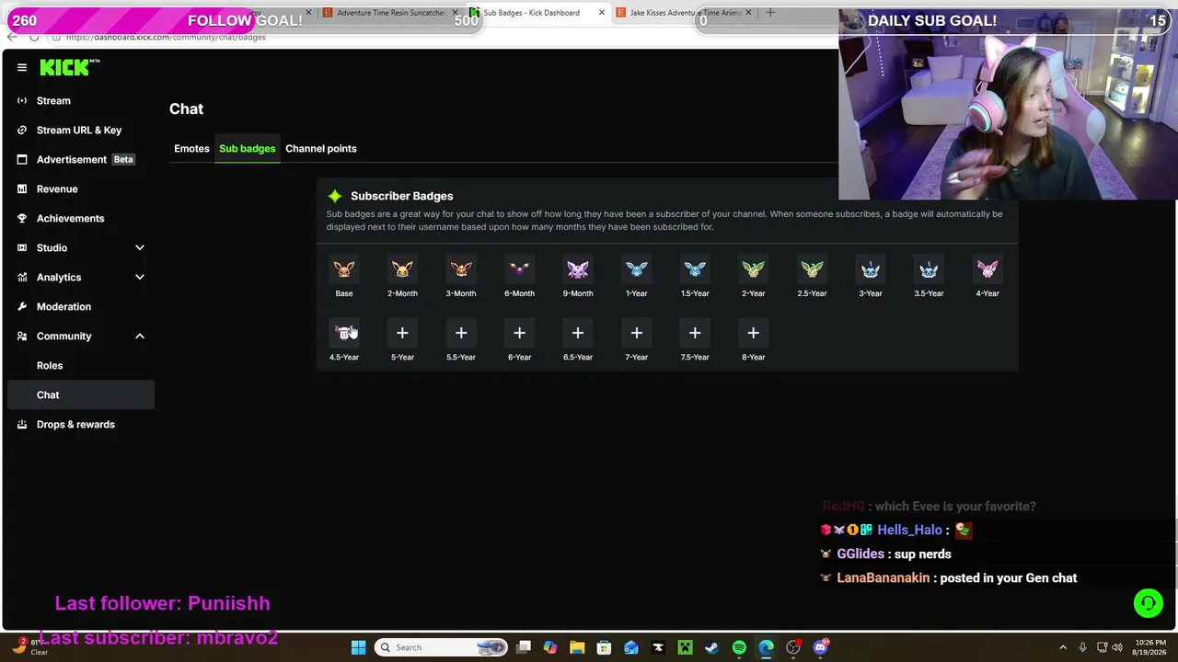Viewport: 1178px width, 662px height.
Task: Add an 8-Year subscriber badge
Action: pos(753,333)
